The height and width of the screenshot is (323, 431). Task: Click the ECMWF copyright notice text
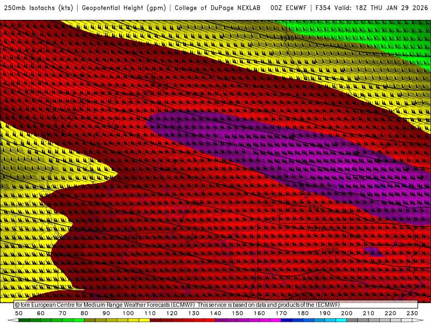tap(177, 305)
